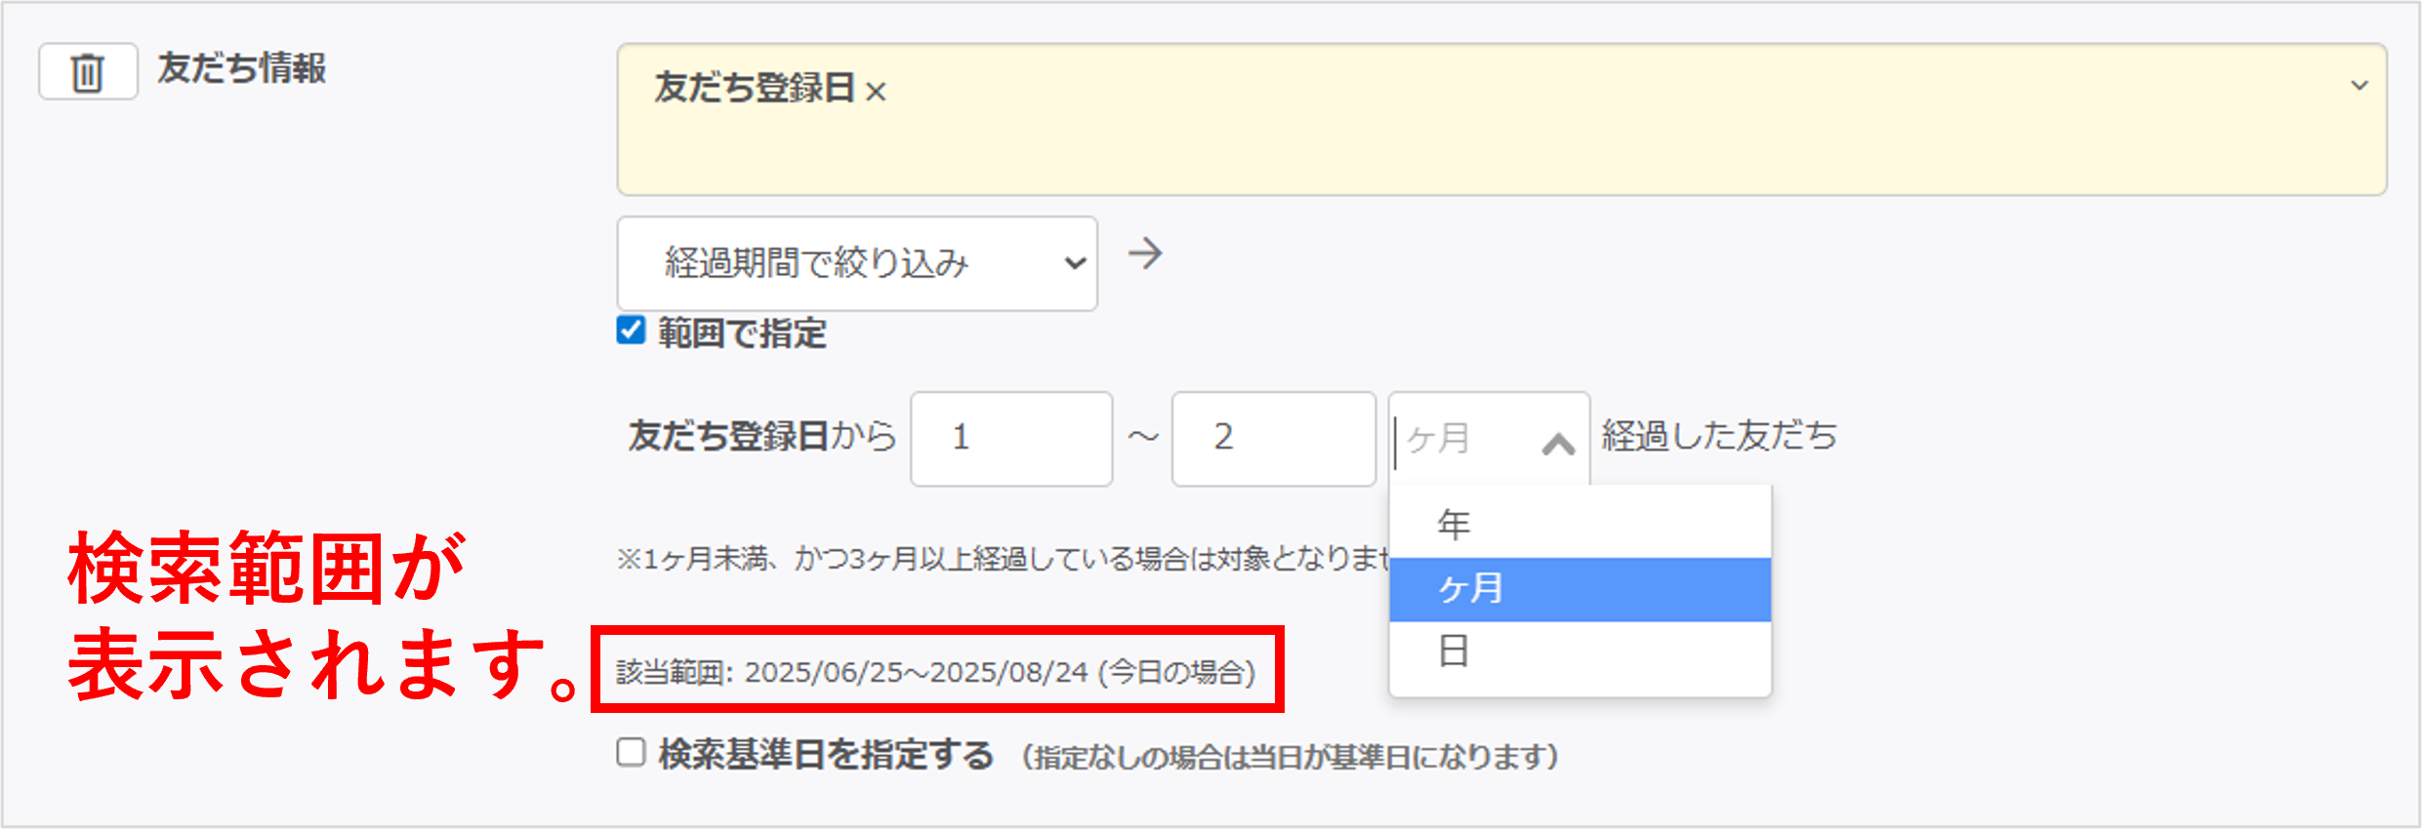The width and height of the screenshot is (2422, 829).
Task: Click the 範囲で指定 label text
Action: point(742,334)
